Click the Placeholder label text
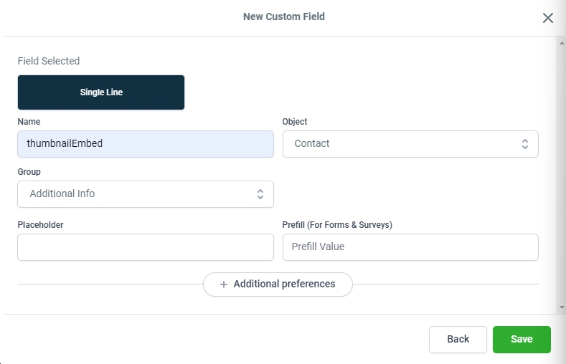The image size is (566, 364). coord(40,225)
